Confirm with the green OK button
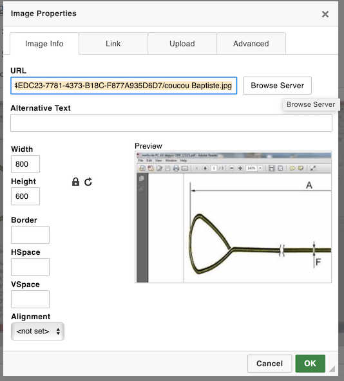Image resolution: width=344 pixels, height=381 pixels. pos(311,364)
